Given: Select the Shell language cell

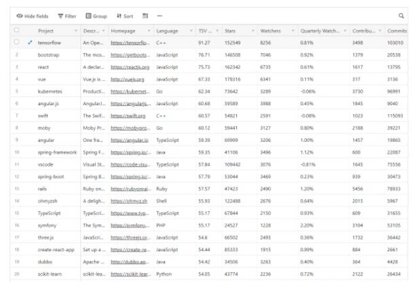Looking at the screenshot, I should pyautogui.click(x=162, y=201).
